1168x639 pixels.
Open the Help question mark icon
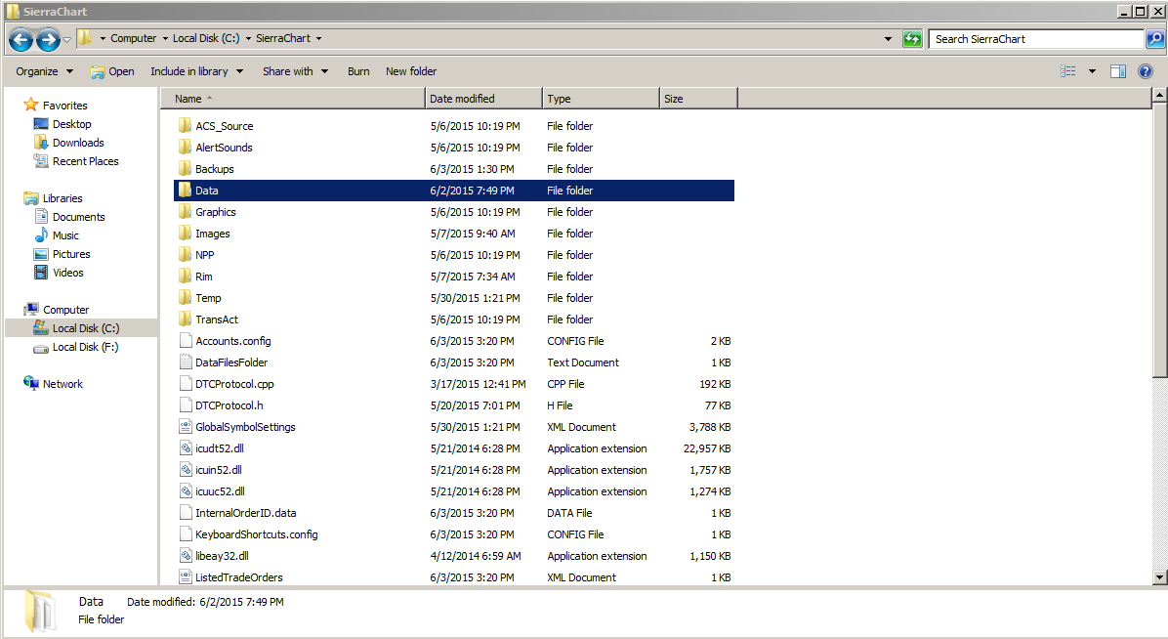pyautogui.click(x=1146, y=71)
